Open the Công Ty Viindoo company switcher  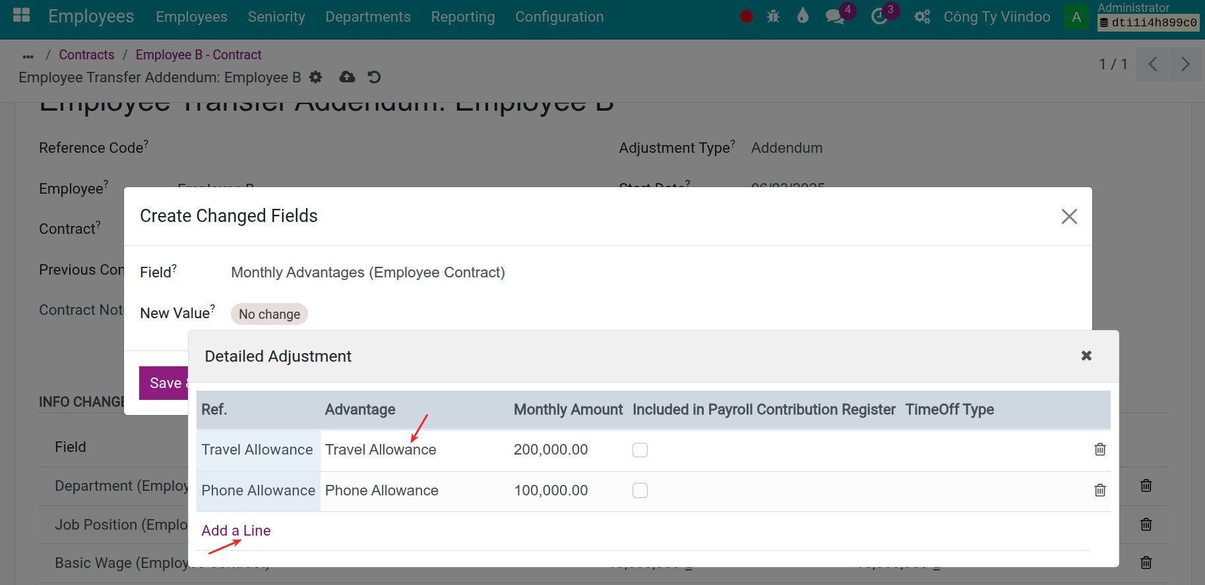point(996,16)
